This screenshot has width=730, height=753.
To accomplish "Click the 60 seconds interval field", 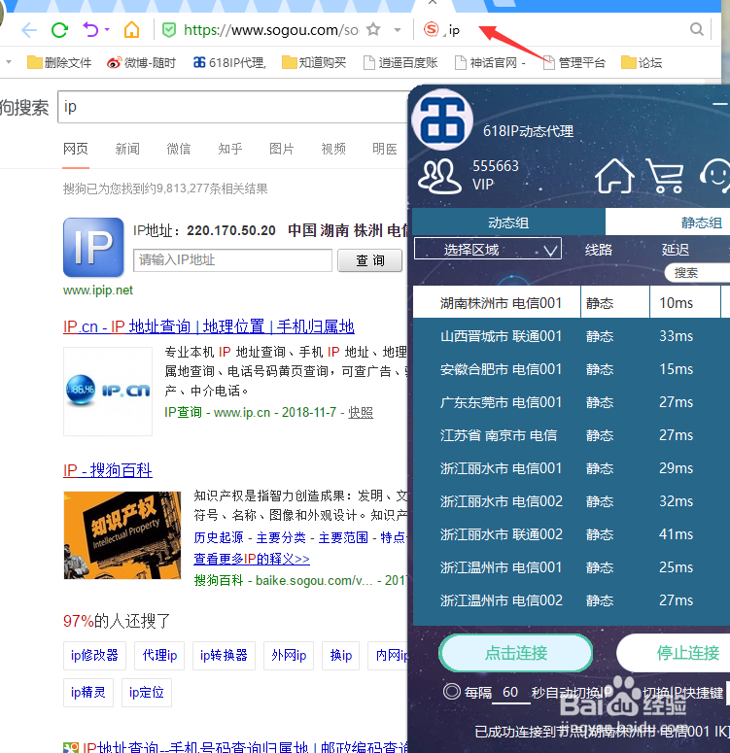I will pyautogui.click(x=510, y=693).
